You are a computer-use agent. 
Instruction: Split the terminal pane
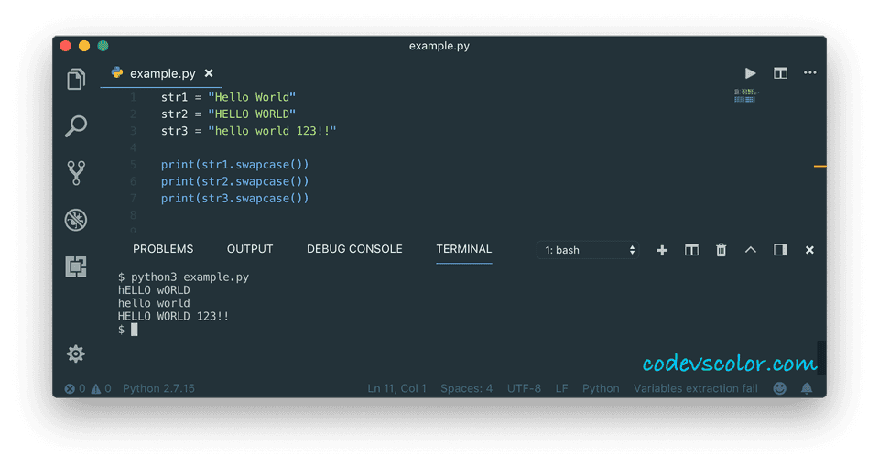point(692,250)
